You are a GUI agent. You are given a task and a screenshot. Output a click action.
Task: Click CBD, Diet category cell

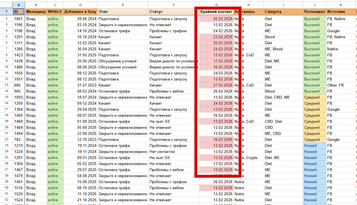tap(283, 121)
